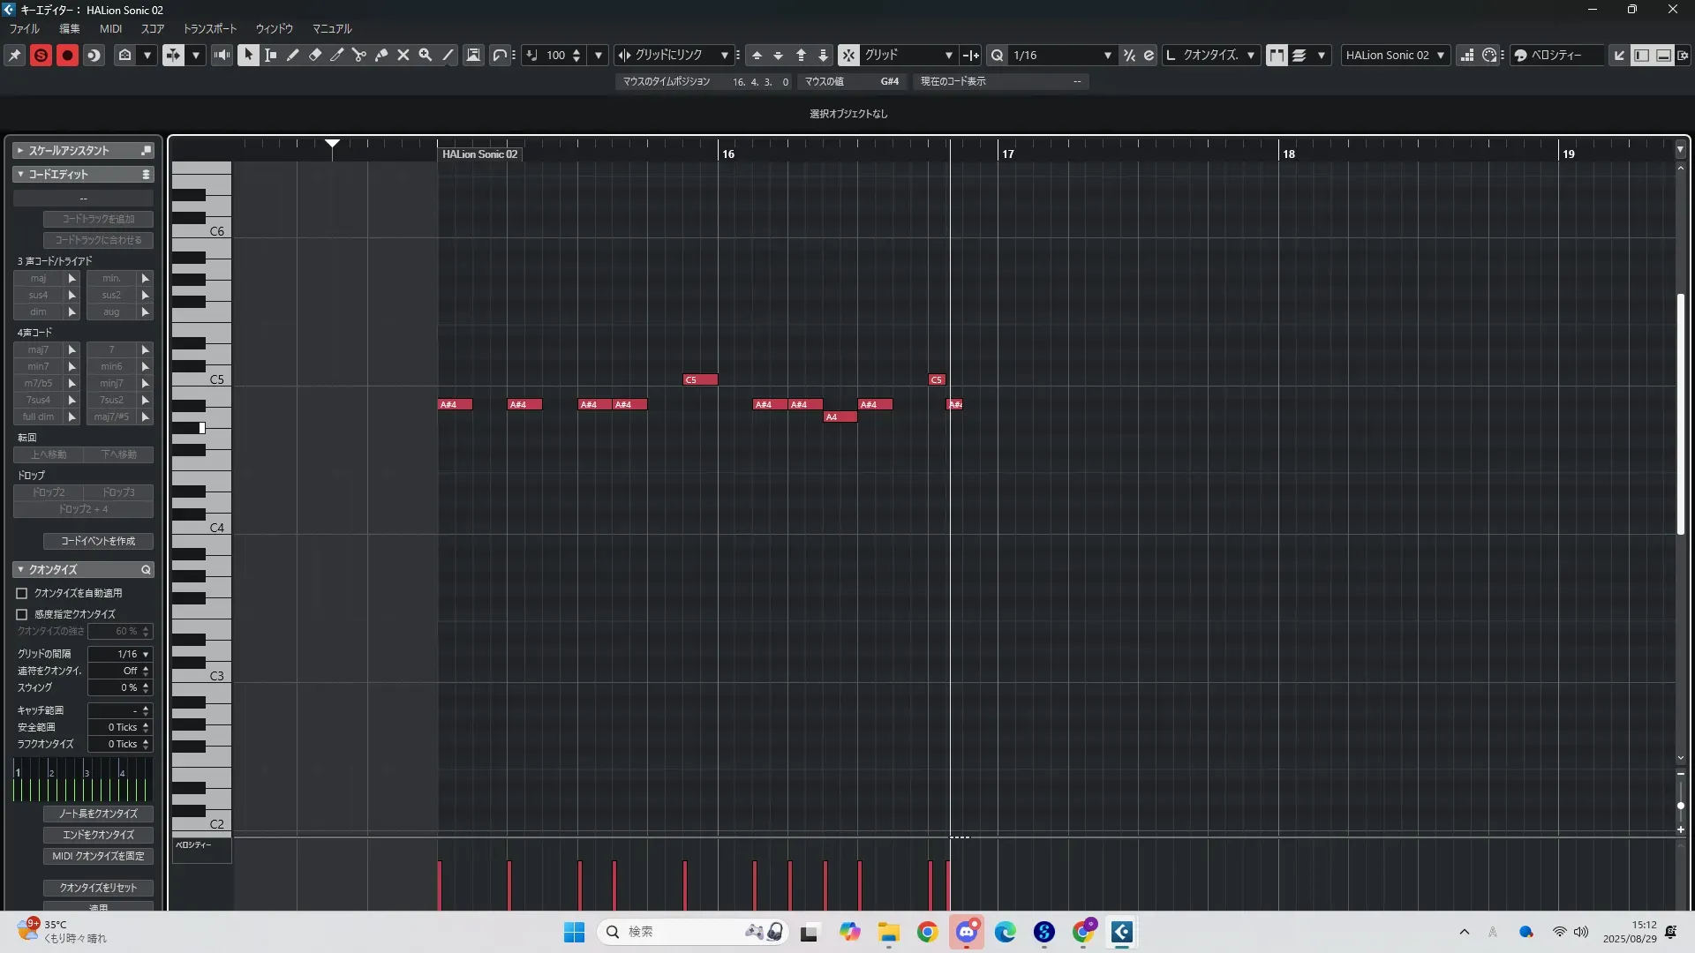Select the Mute X tool

403,55
